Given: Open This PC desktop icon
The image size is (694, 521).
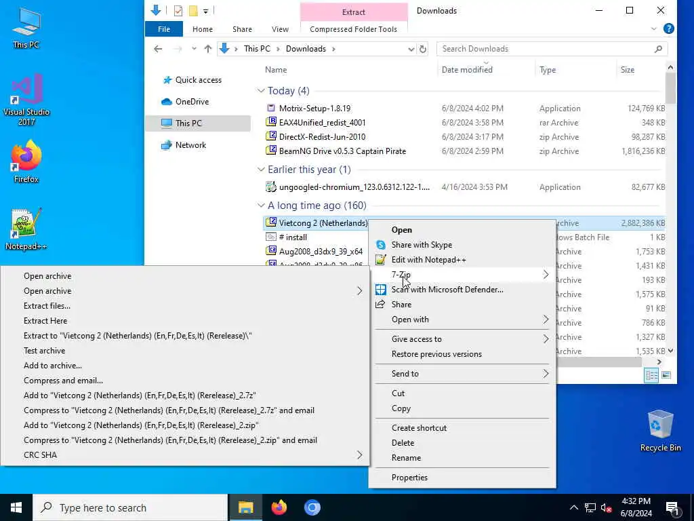Looking at the screenshot, I should [26, 27].
